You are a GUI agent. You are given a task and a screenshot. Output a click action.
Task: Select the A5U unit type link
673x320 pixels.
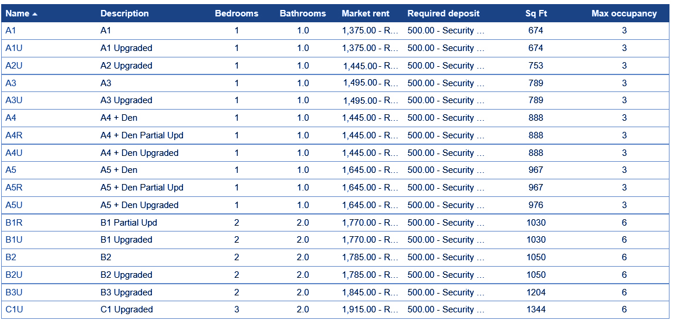pyautogui.click(x=14, y=205)
